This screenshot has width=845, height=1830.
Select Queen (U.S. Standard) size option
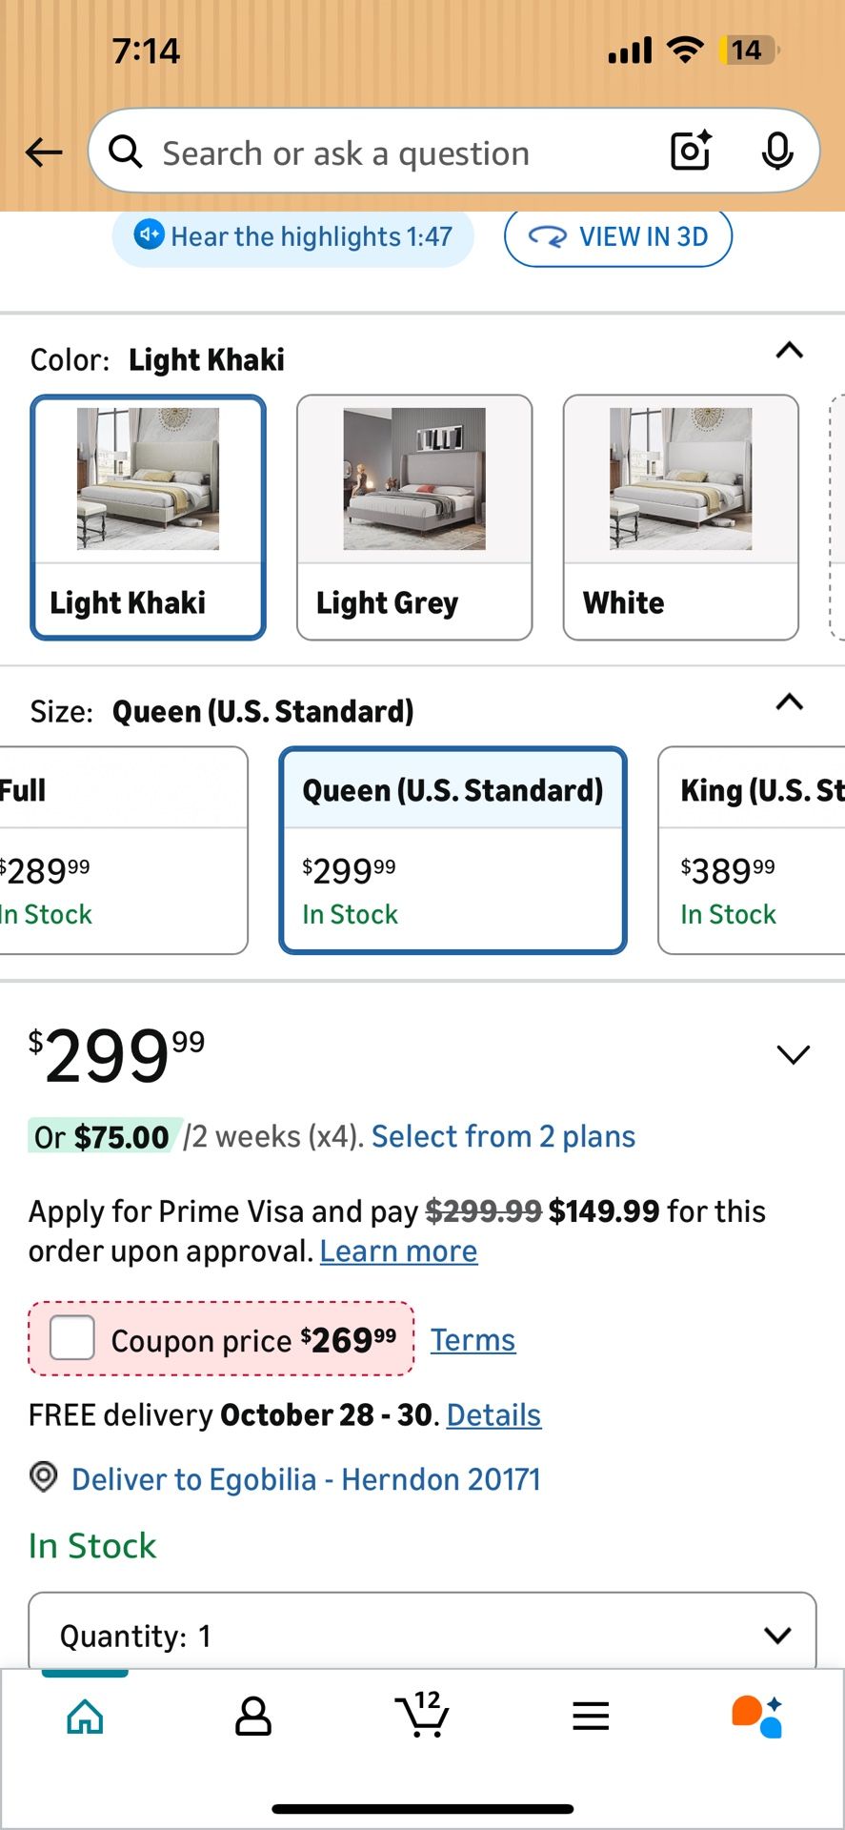click(453, 850)
